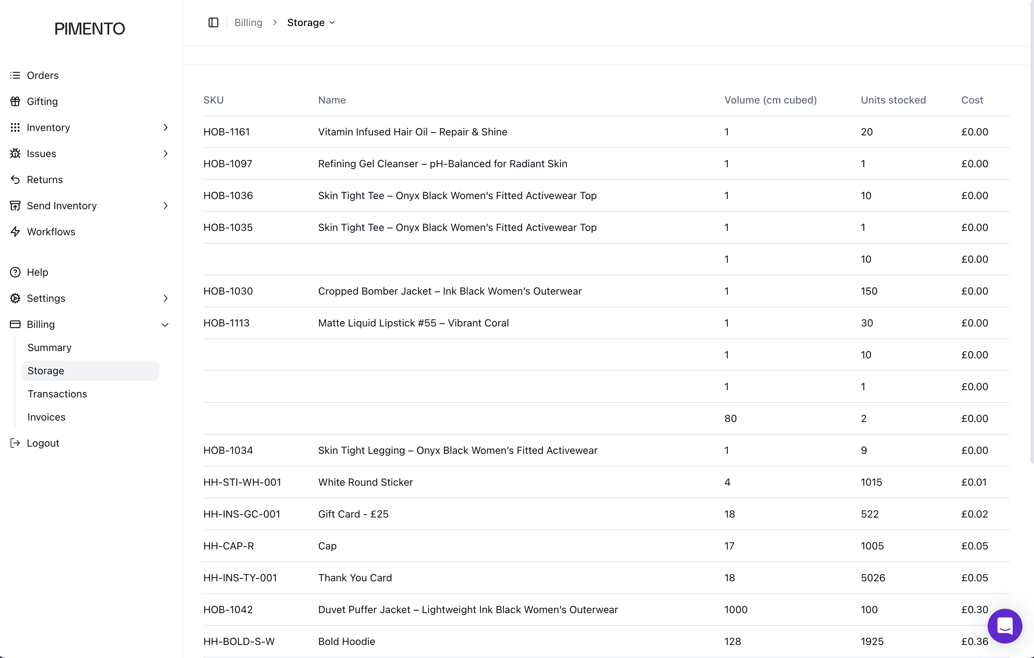Open the purple chat widget
Viewport: 1034px width, 658px height.
[1004, 626]
